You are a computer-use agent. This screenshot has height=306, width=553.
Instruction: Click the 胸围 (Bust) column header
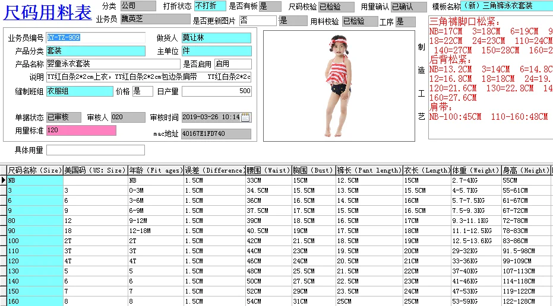click(x=314, y=170)
